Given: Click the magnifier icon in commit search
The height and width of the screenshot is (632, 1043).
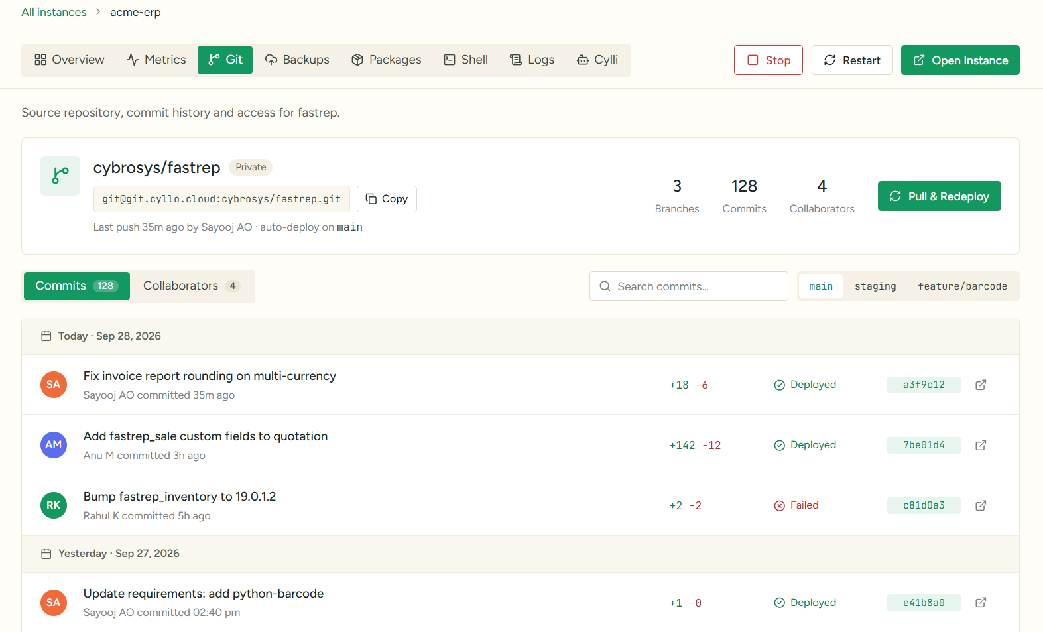Looking at the screenshot, I should (605, 286).
